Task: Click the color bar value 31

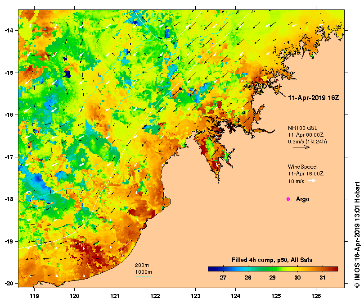Action: 322,277
